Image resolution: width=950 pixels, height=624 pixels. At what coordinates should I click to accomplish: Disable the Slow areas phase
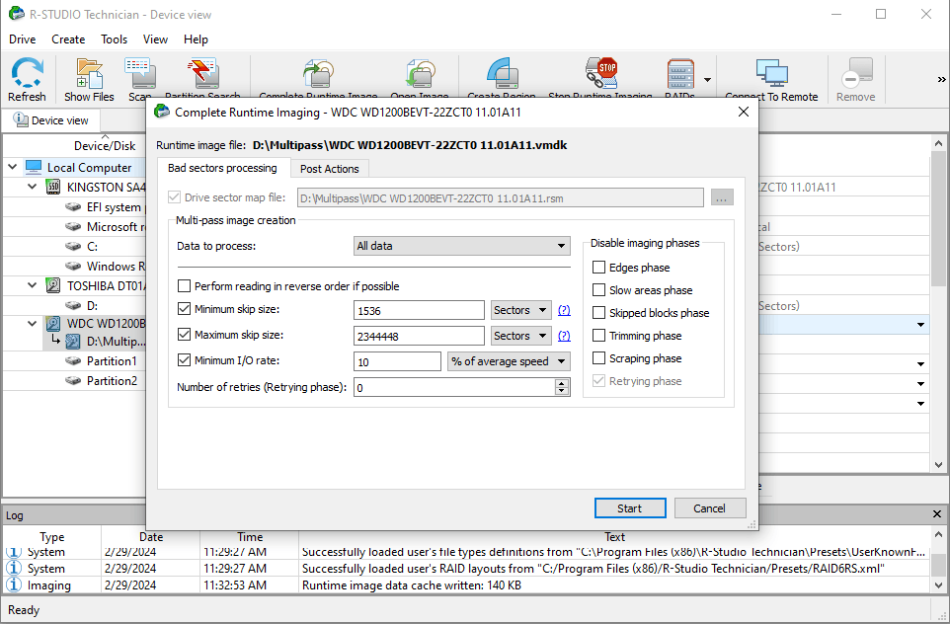click(x=598, y=290)
